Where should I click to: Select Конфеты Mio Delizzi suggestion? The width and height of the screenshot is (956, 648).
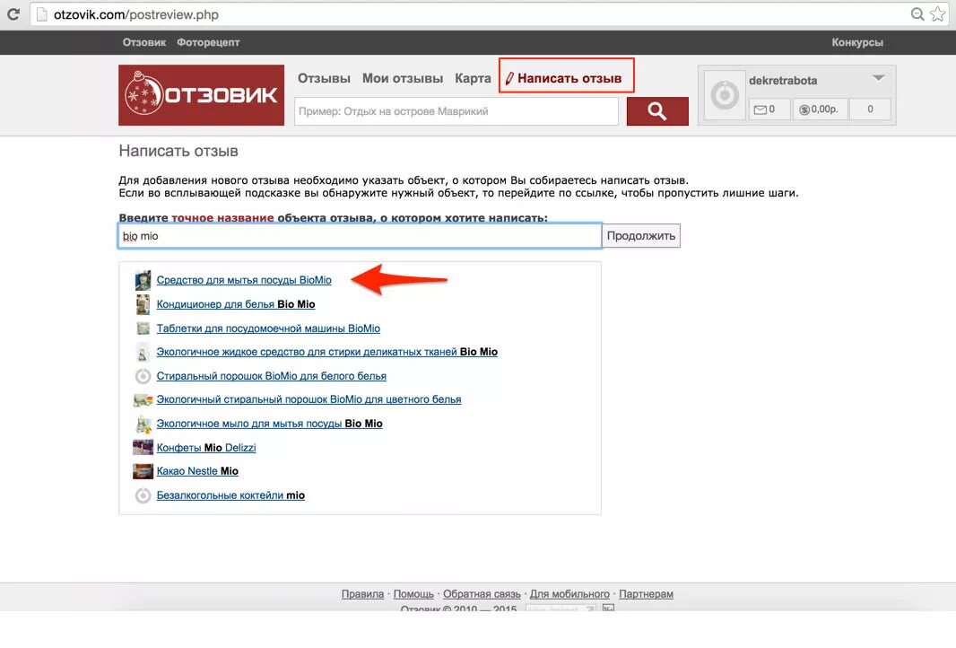pyautogui.click(x=206, y=447)
